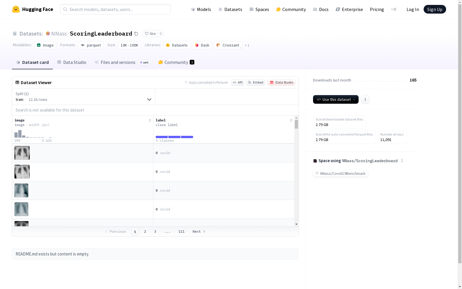Copy dataset name with the copy icon
This screenshot has width=462, height=289.
[136, 34]
